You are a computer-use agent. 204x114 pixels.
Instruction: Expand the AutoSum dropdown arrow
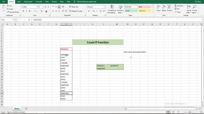pos(185,6)
